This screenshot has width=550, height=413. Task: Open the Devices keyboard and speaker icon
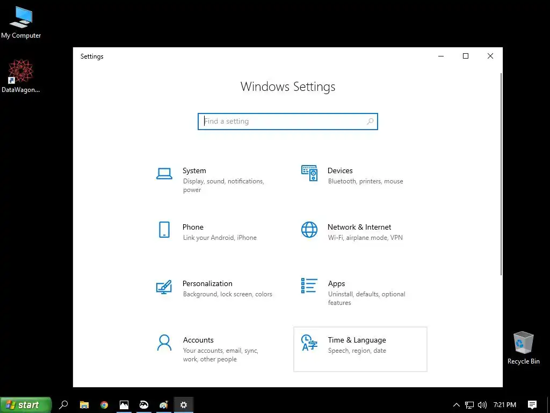[309, 173]
